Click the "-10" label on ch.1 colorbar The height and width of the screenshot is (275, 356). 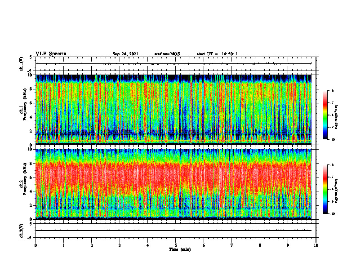point(332,140)
